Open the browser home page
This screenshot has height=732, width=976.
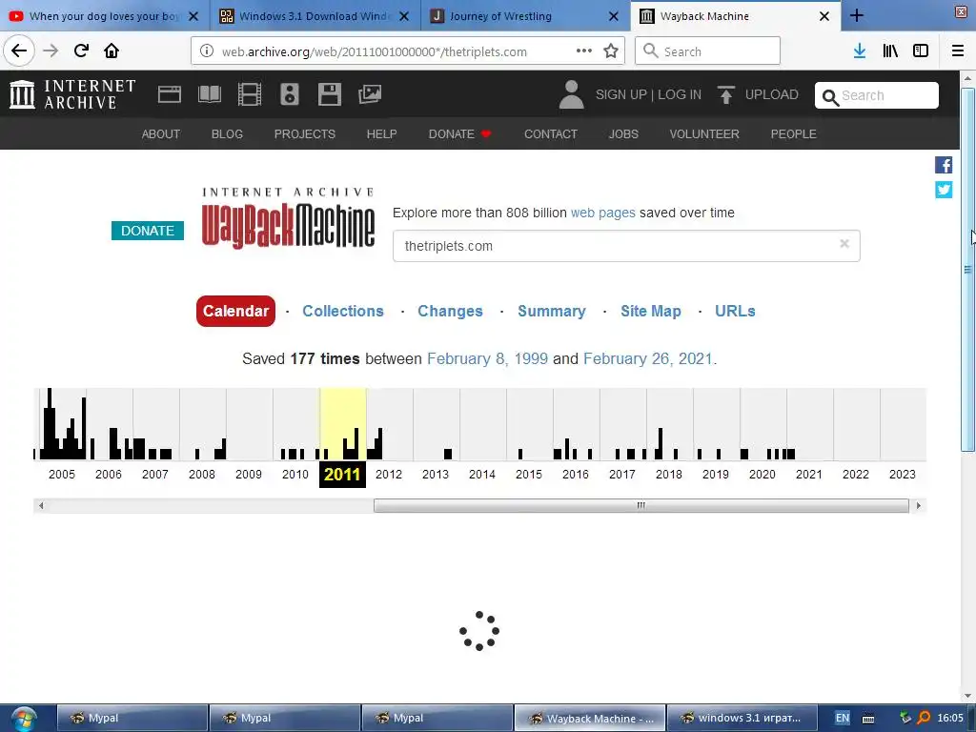112,51
